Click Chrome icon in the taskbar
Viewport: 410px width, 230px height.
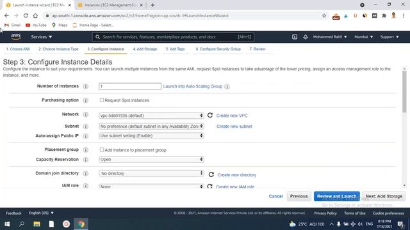(81, 224)
